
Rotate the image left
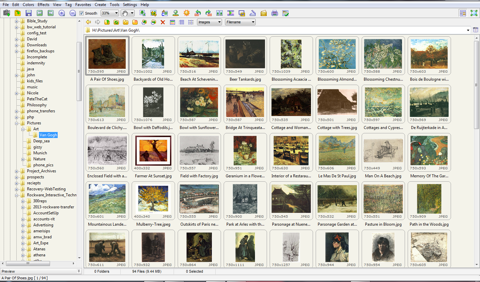click(198, 13)
